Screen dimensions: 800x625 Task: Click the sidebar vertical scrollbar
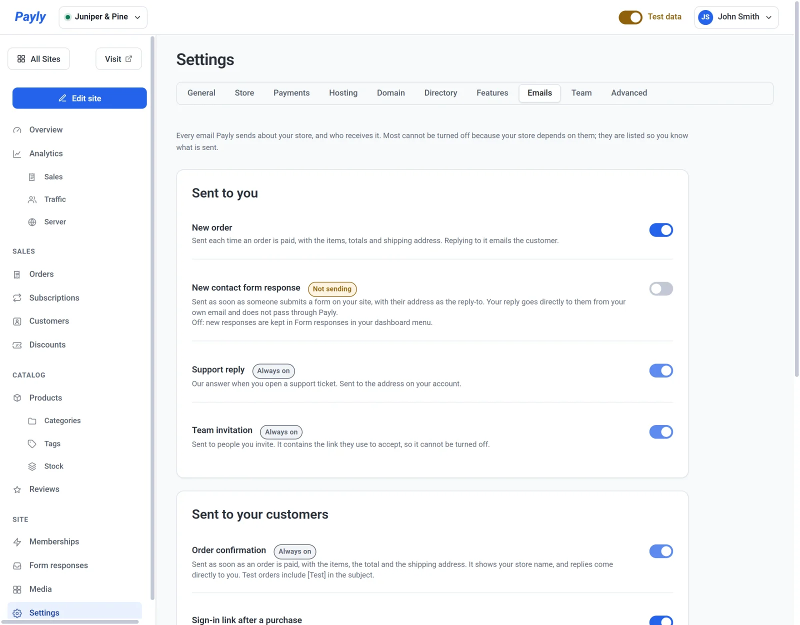coord(152,317)
